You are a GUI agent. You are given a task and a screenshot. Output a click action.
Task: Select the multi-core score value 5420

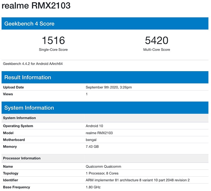(157, 40)
